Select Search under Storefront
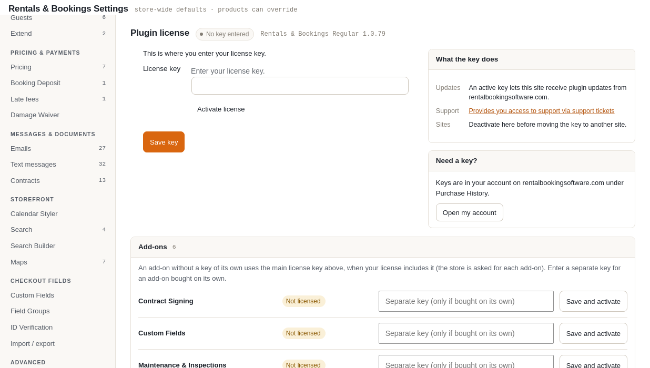This screenshot has width=650, height=368. tap(58, 230)
